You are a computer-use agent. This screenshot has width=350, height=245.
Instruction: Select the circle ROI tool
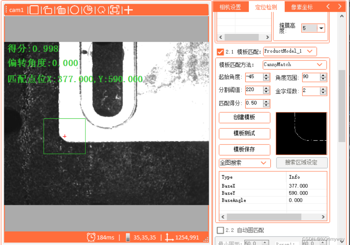pyautogui.click(x=75, y=10)
